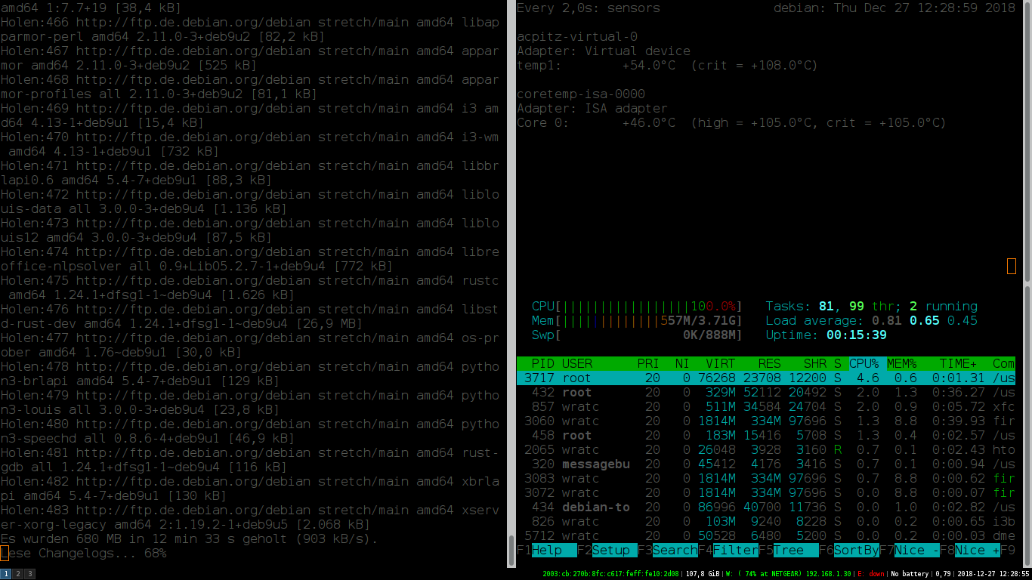The image size is (1032, 580).
Task: Sort processes by CPU% column header
Action: (x=864, y=364)
